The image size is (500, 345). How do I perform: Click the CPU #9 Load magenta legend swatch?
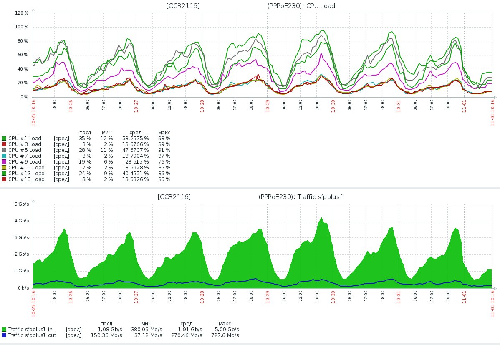(4, 162)
